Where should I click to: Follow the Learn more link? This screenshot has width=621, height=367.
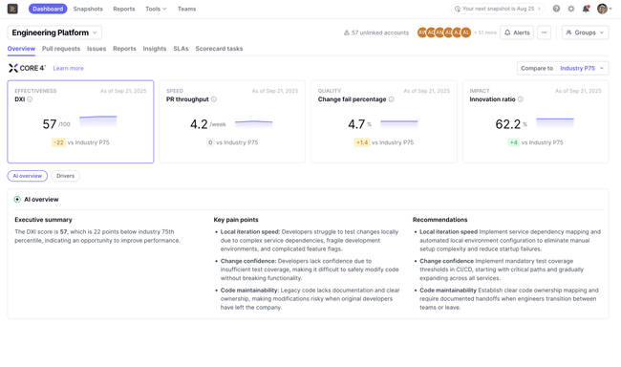click(x=68, y=69)
